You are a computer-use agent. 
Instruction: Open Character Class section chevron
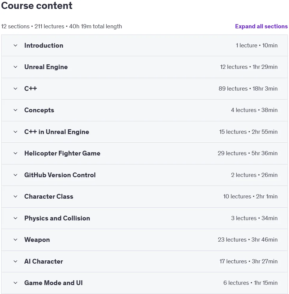pyautogui.click(x=15, y=197)
